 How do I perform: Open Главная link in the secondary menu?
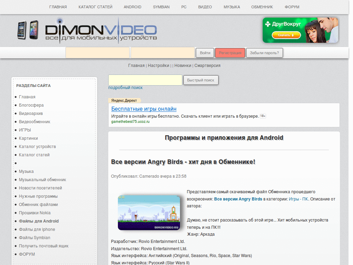click(136, 66)
